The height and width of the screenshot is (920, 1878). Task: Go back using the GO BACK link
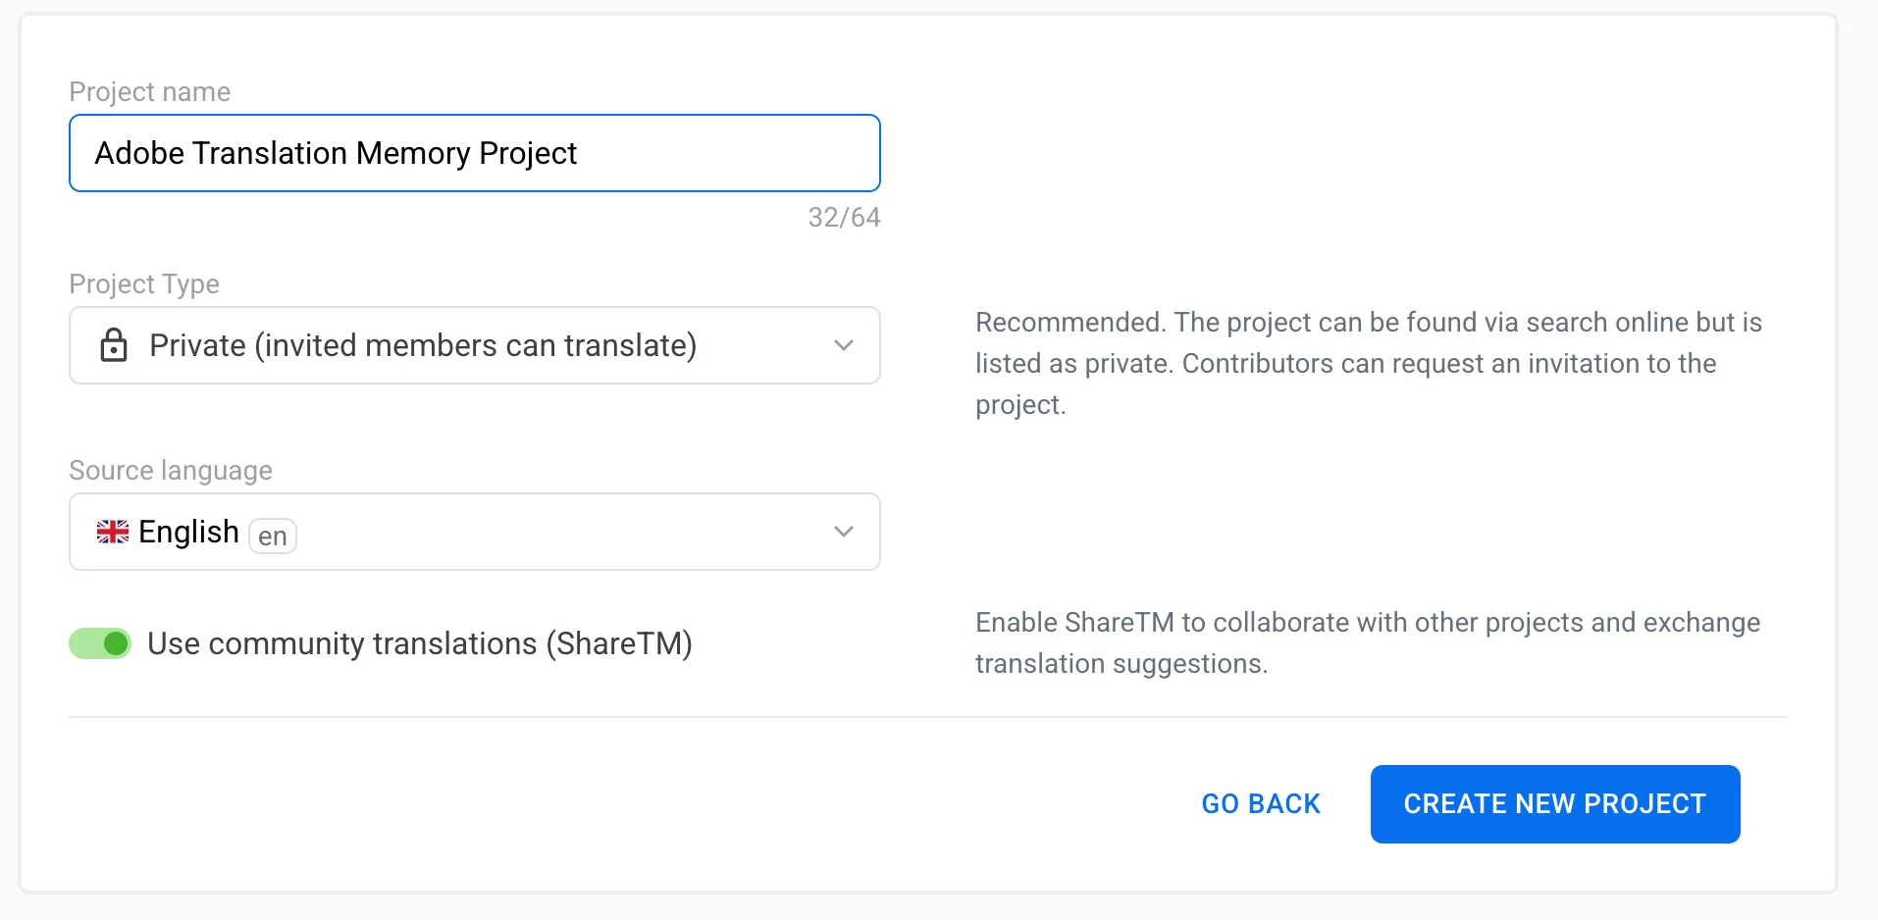coord(1261,804)
